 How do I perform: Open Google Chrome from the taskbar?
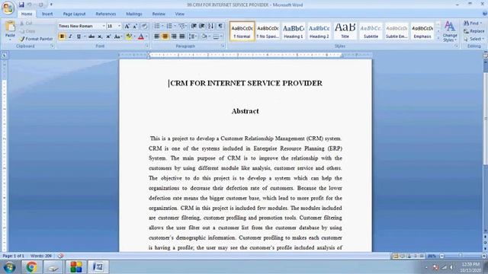[x=31, y=267]
